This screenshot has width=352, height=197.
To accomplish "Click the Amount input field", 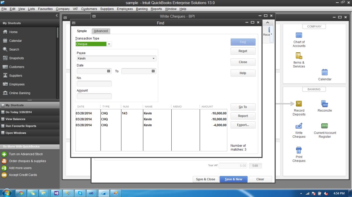I will [94, 96].
